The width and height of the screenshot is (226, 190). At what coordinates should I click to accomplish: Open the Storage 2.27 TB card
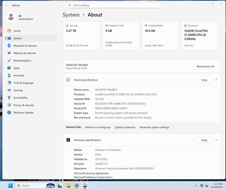click(x=81, y=36)
